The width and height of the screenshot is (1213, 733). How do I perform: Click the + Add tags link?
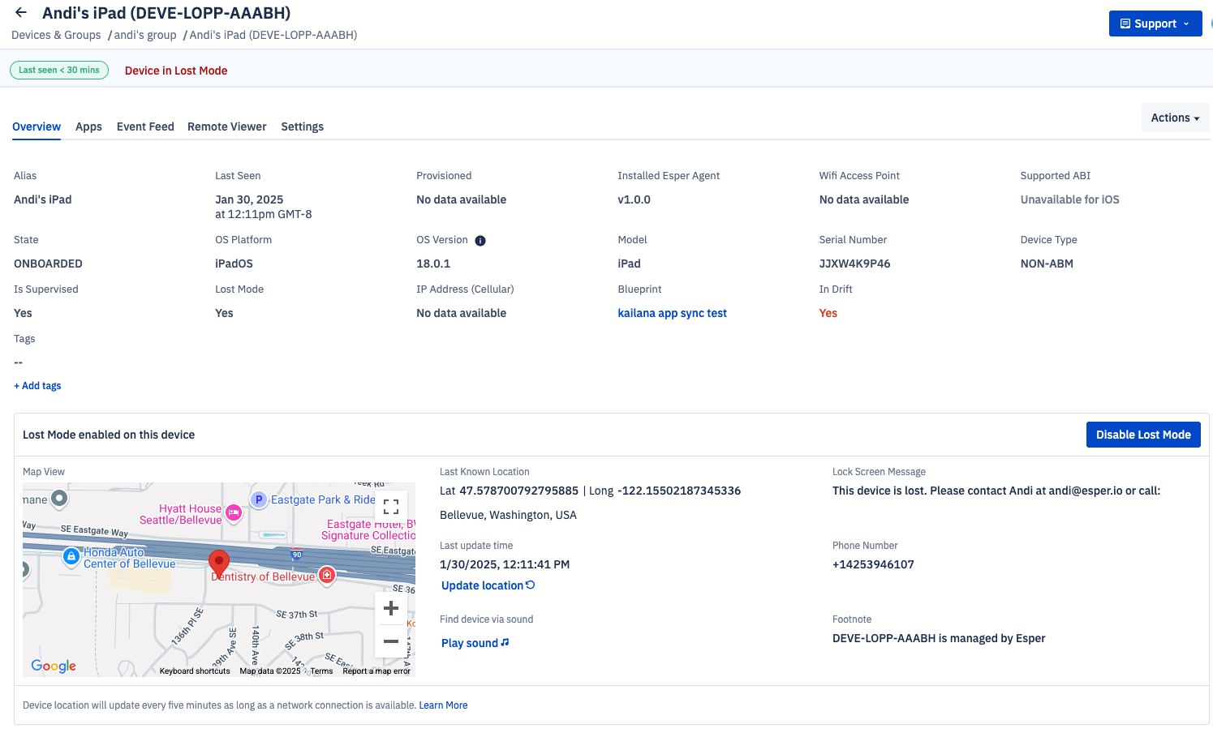coord(37,386)
